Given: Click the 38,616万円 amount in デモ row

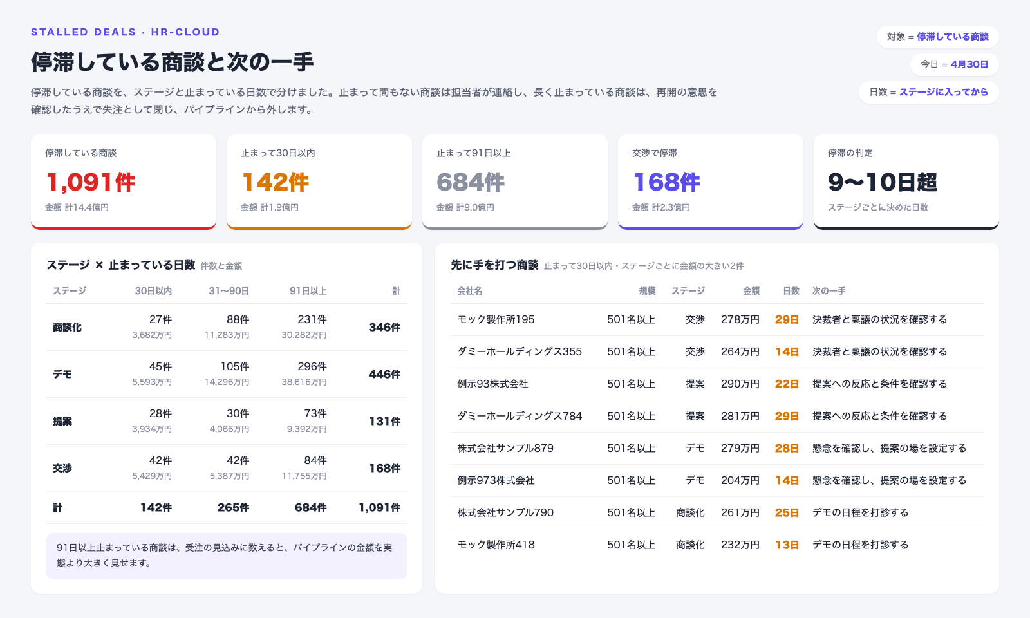Looking at the screenshot, I should (x=304, y=382).
